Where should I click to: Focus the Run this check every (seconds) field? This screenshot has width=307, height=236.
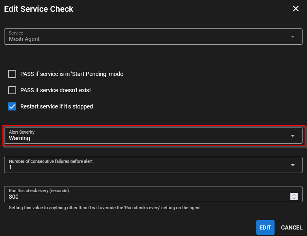[146, 197]
